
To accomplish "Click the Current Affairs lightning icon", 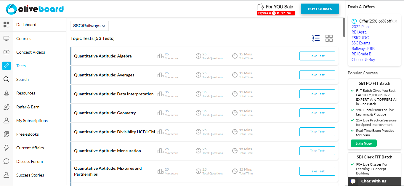I will [6, 148].
